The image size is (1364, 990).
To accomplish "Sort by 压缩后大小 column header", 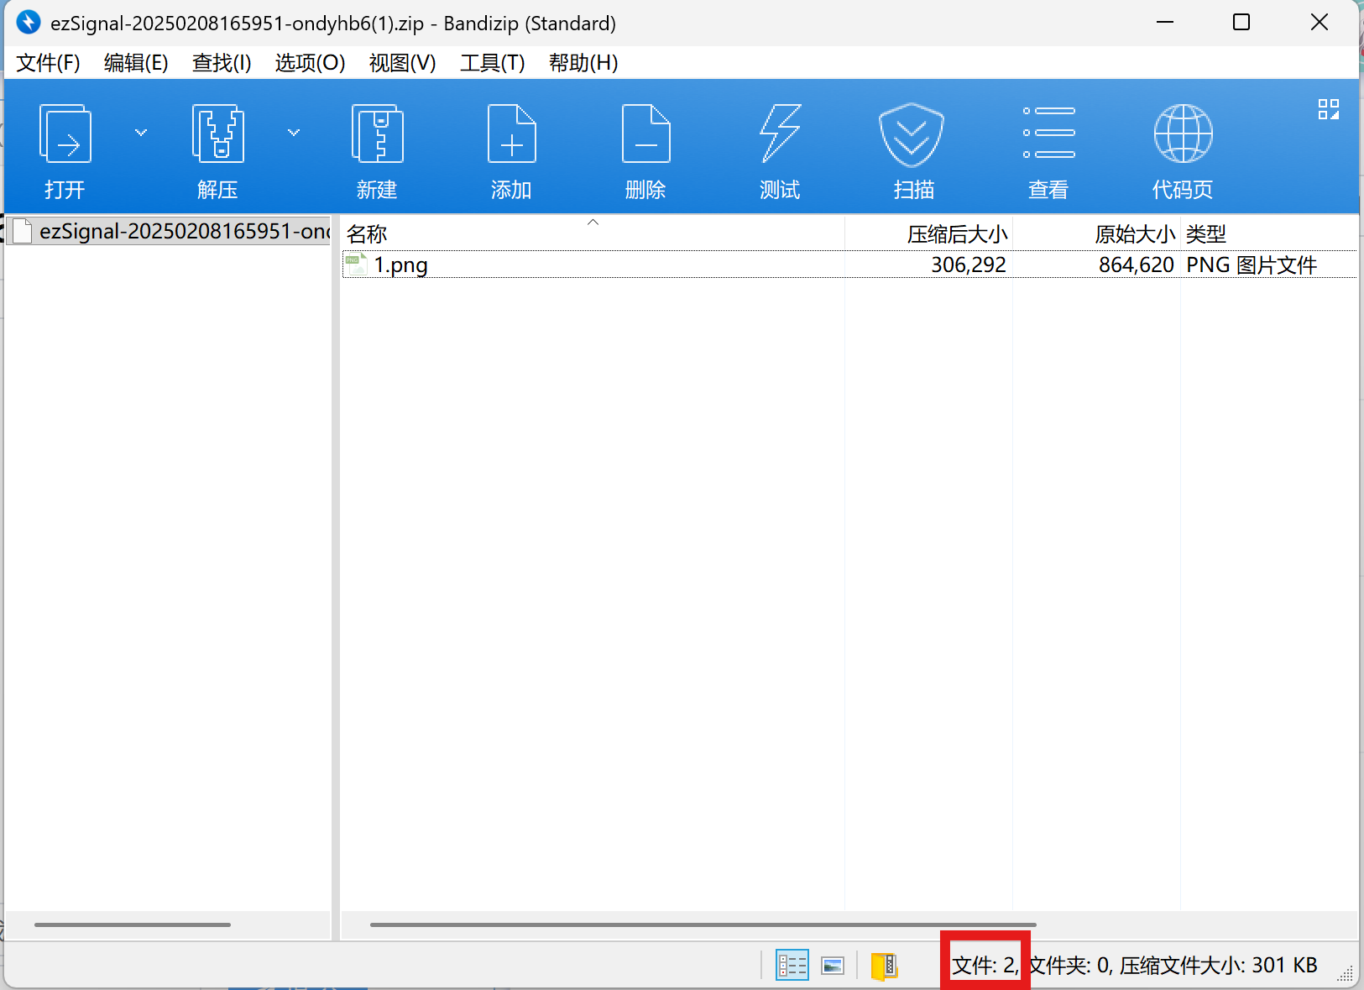I will [x=928, y=233].
